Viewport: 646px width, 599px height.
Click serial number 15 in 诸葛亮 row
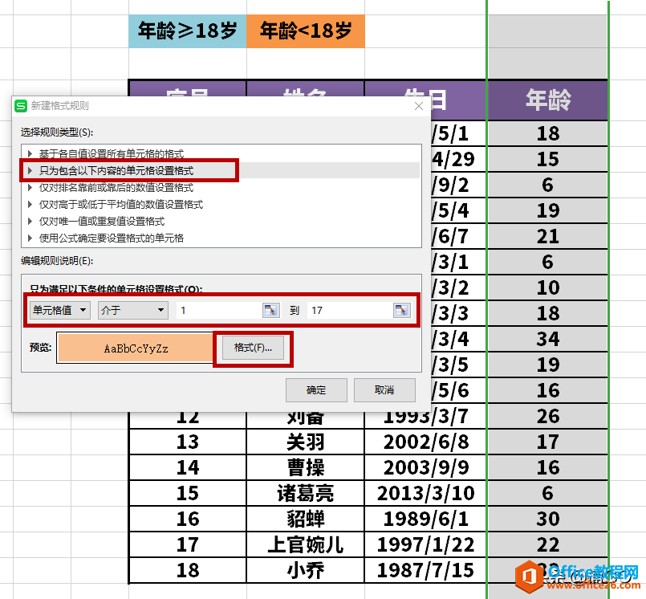pyautogui.click(x=188, y=493)
